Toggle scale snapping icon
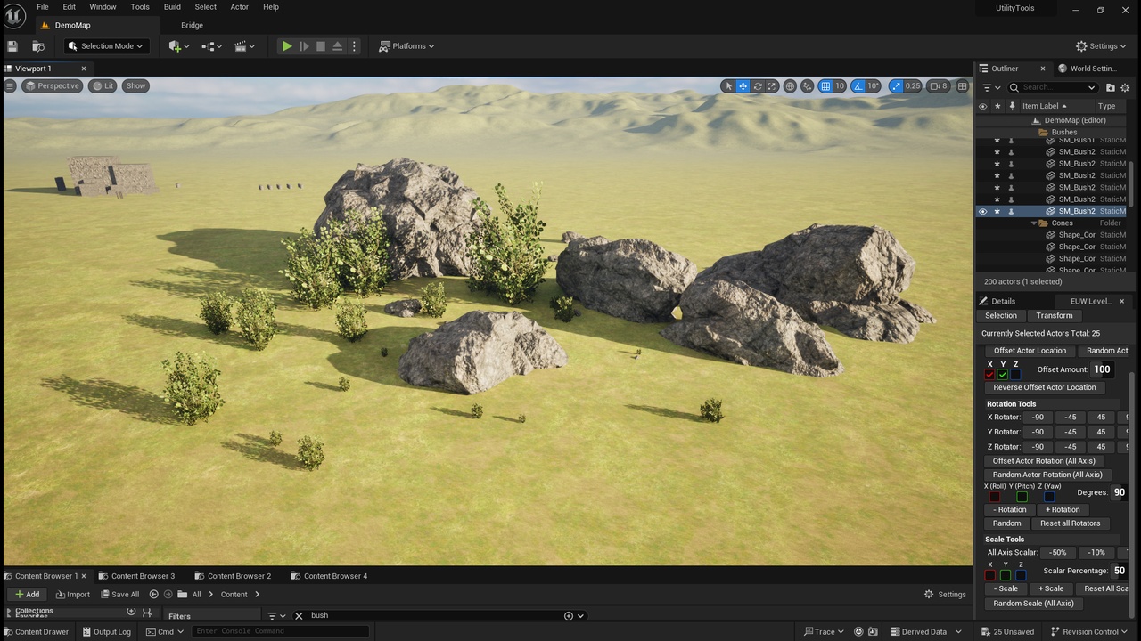This screenshot has height=641, width=1141. tap(894, 86)
